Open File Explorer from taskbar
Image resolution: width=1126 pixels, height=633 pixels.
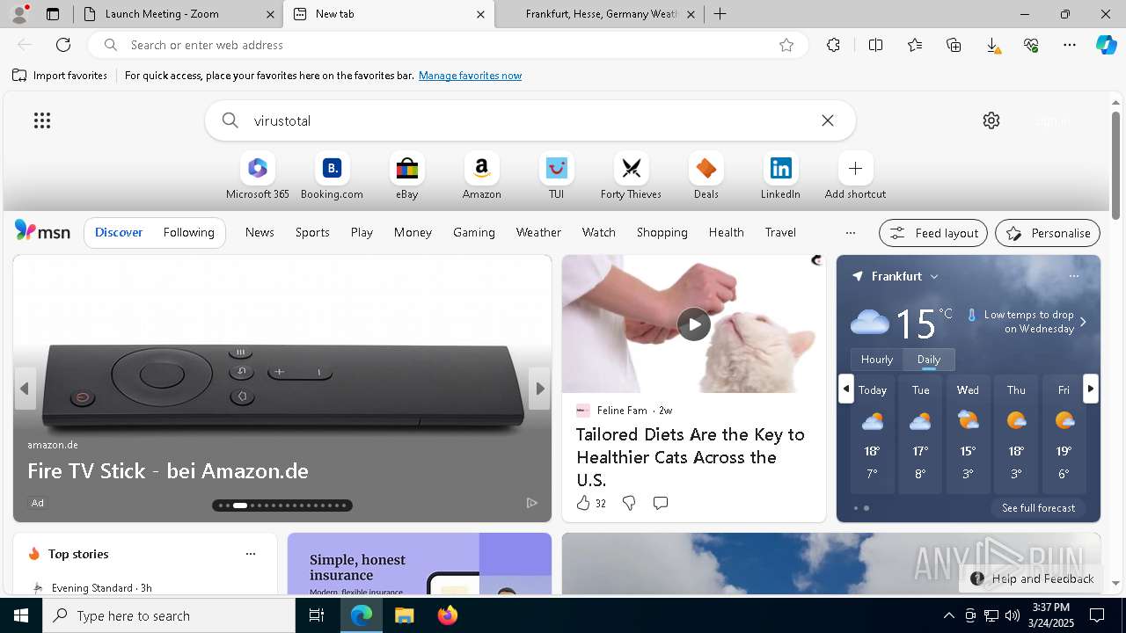point(405,615)
